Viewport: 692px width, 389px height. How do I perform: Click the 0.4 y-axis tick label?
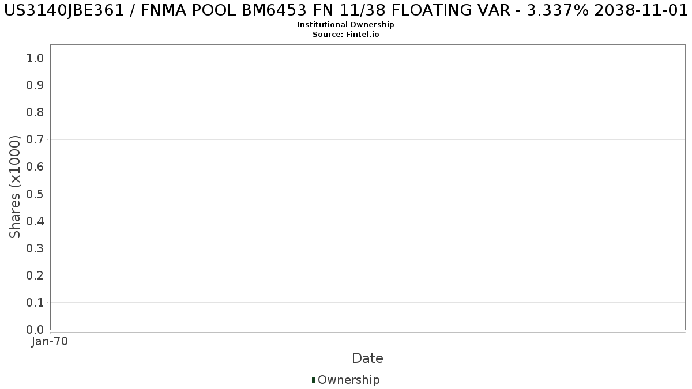(x=36, y=221)
